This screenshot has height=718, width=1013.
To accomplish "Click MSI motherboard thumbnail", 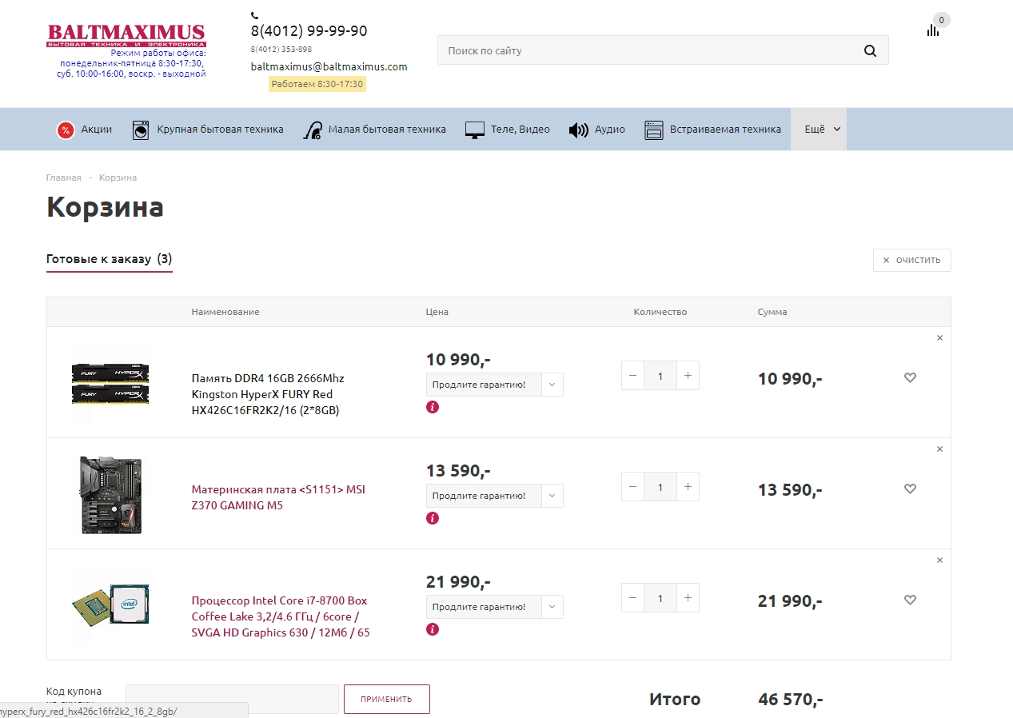I will [110, 495].
